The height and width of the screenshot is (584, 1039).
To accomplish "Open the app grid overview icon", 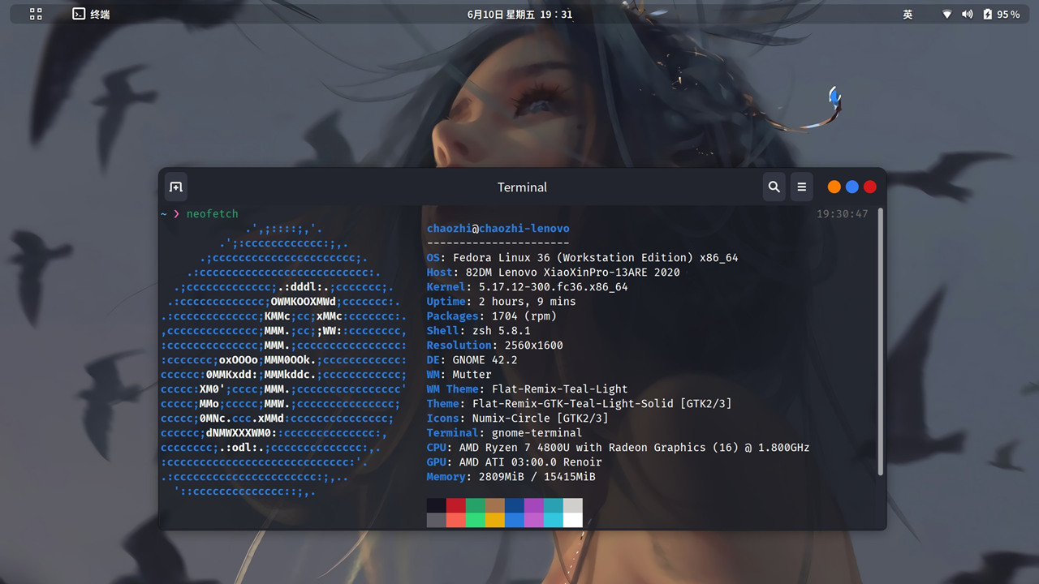I will [x=36, y=15].
